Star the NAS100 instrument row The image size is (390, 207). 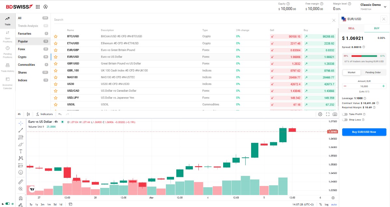[56, 77]
